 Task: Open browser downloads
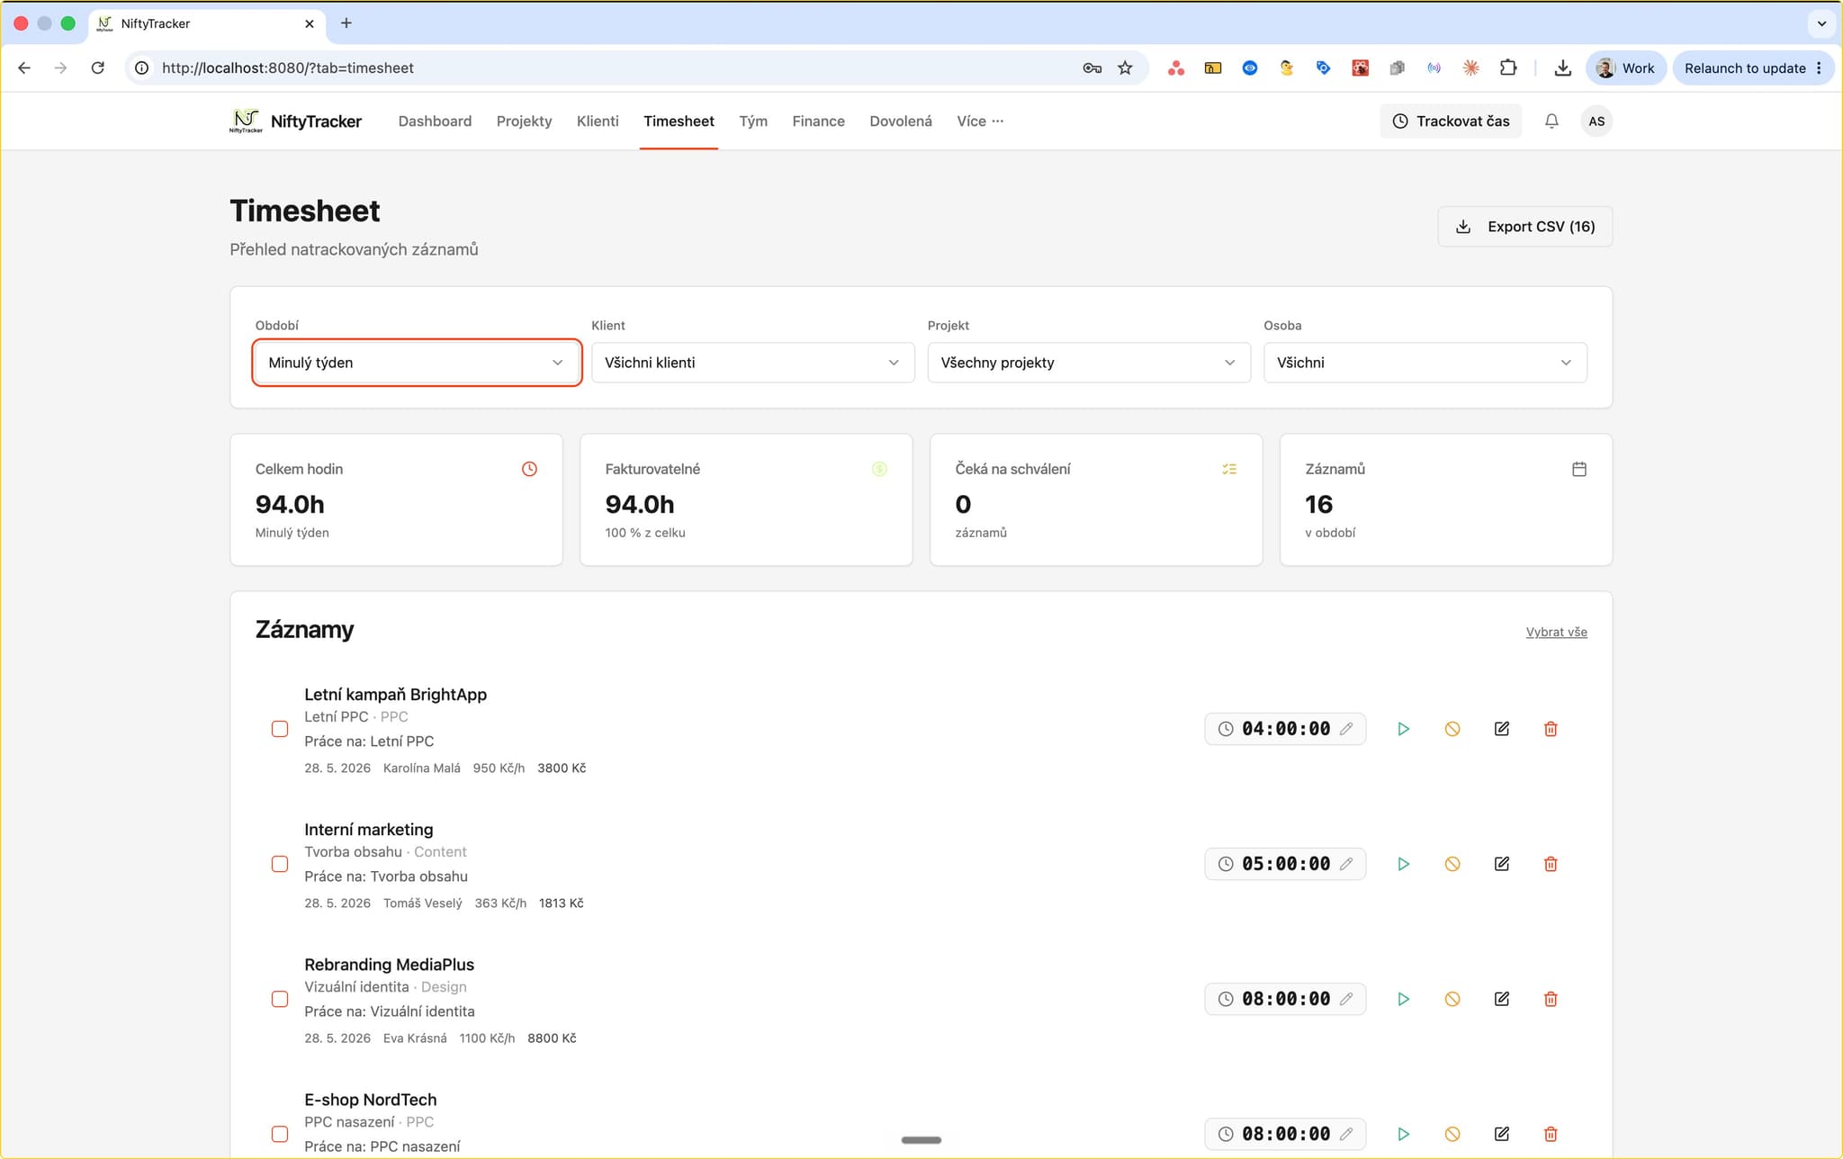tap(1563, 67)
